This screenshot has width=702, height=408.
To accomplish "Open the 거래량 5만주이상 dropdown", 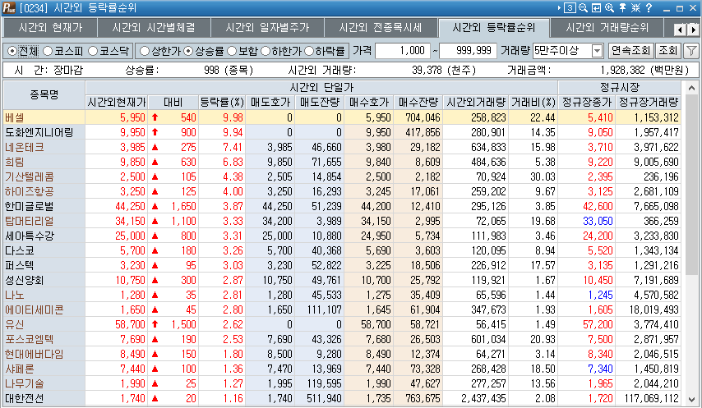I will pos(598,51).
